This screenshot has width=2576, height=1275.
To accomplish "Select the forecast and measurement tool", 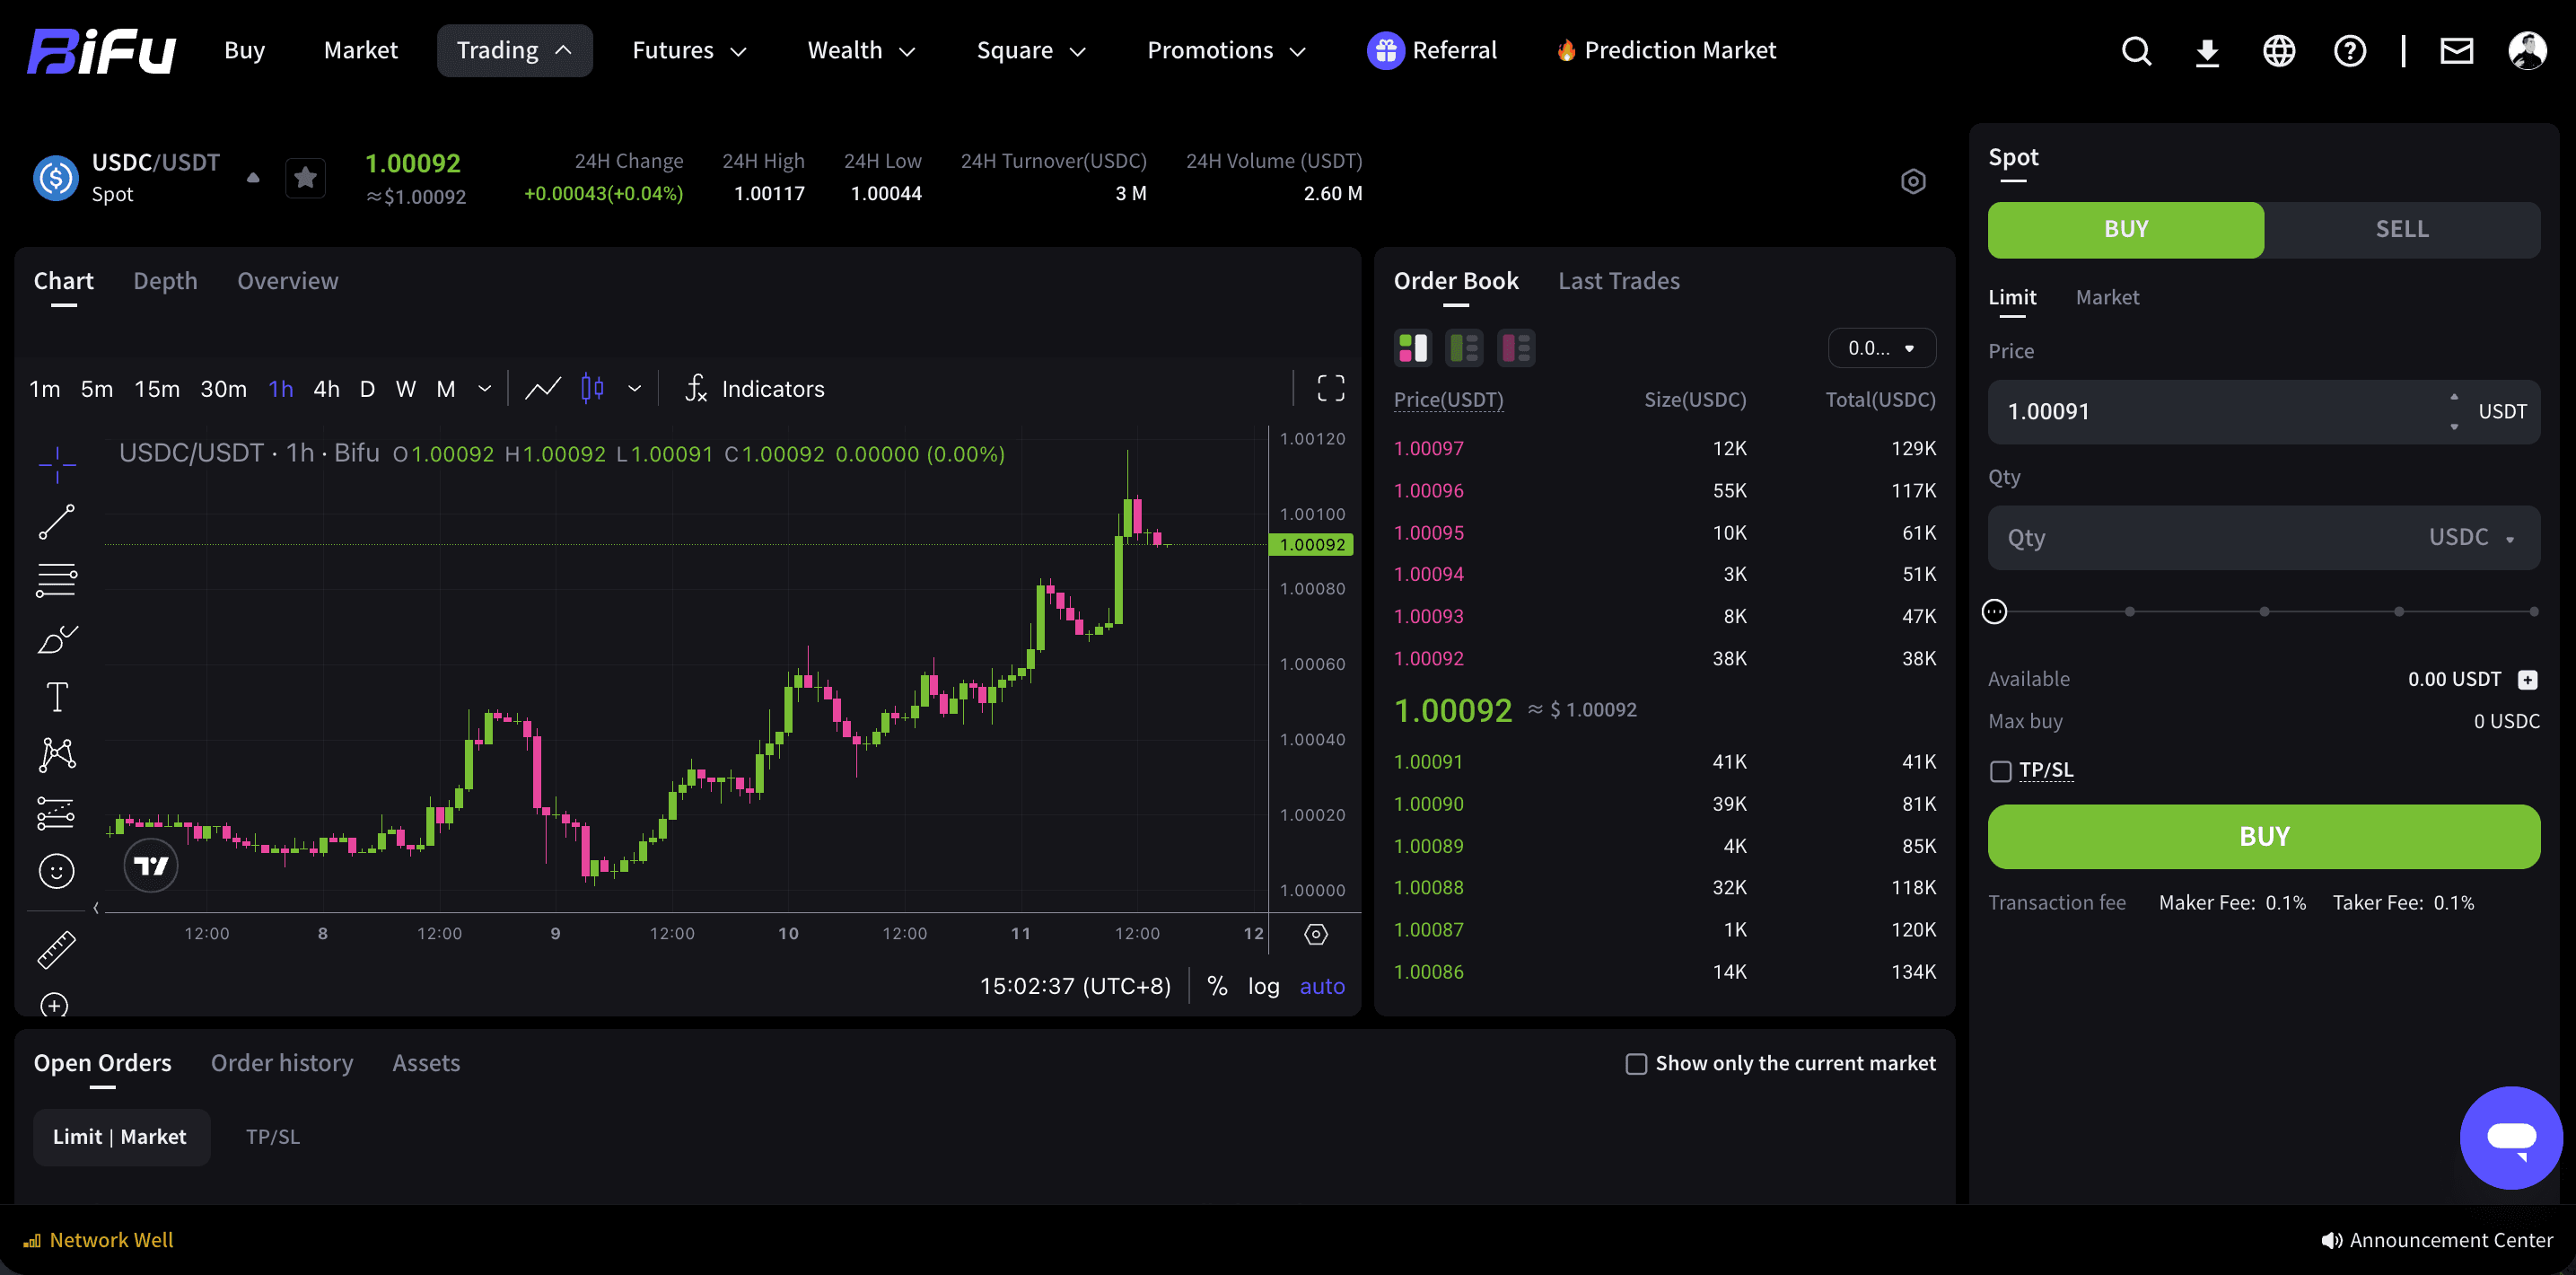I will 57,813.
